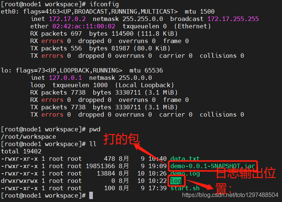Click the lo flags=73 line
This screenshot has height=202, width=282.
click(82, 70)
